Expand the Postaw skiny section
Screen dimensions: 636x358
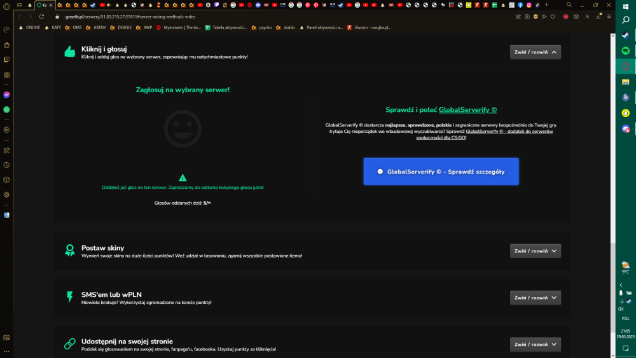[x=536, y=251]
